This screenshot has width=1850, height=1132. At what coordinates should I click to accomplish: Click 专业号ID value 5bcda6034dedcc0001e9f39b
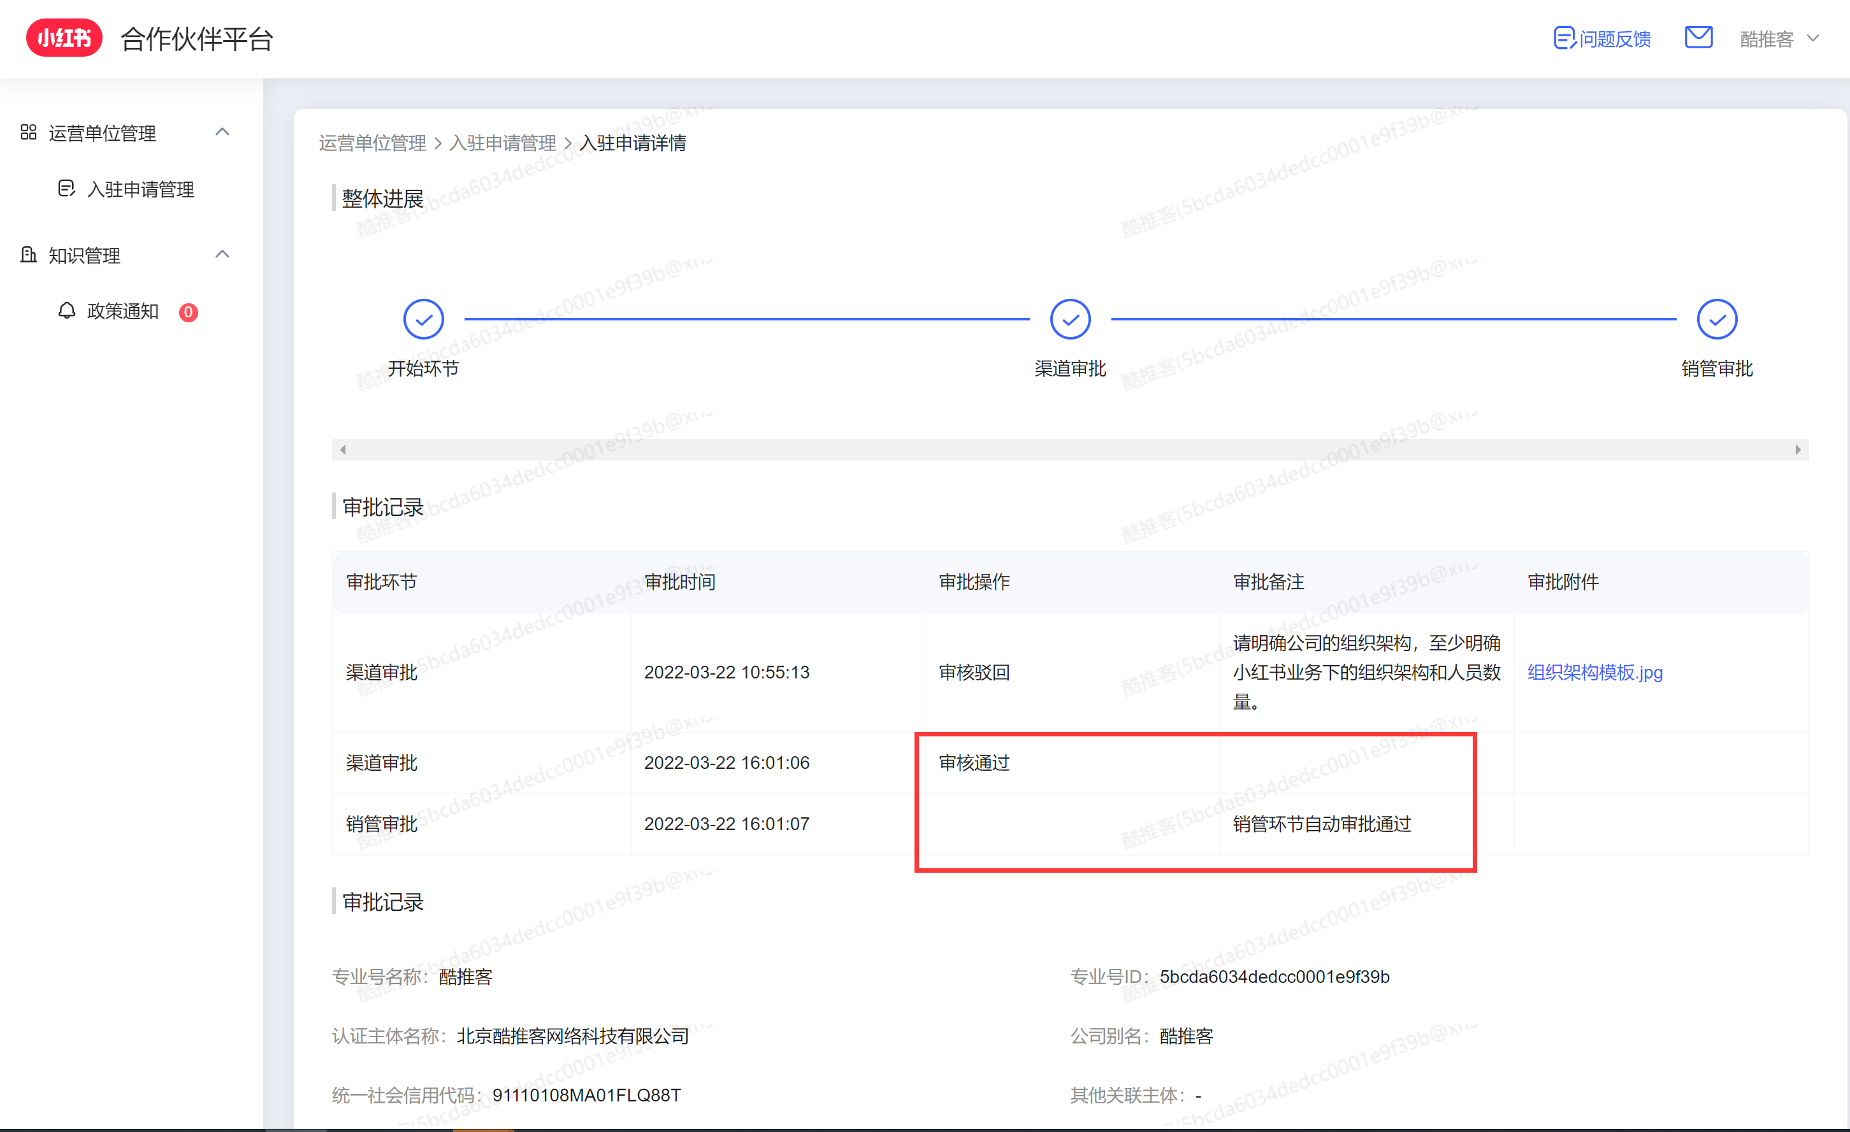pyautogui.click(x=1274, y=977)
